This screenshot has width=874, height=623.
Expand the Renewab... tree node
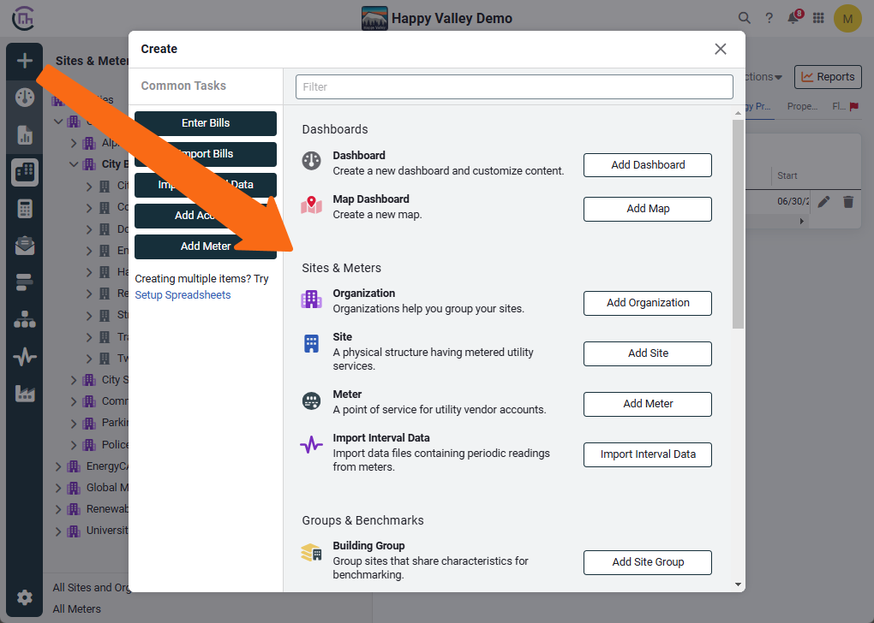click(58, 509)
